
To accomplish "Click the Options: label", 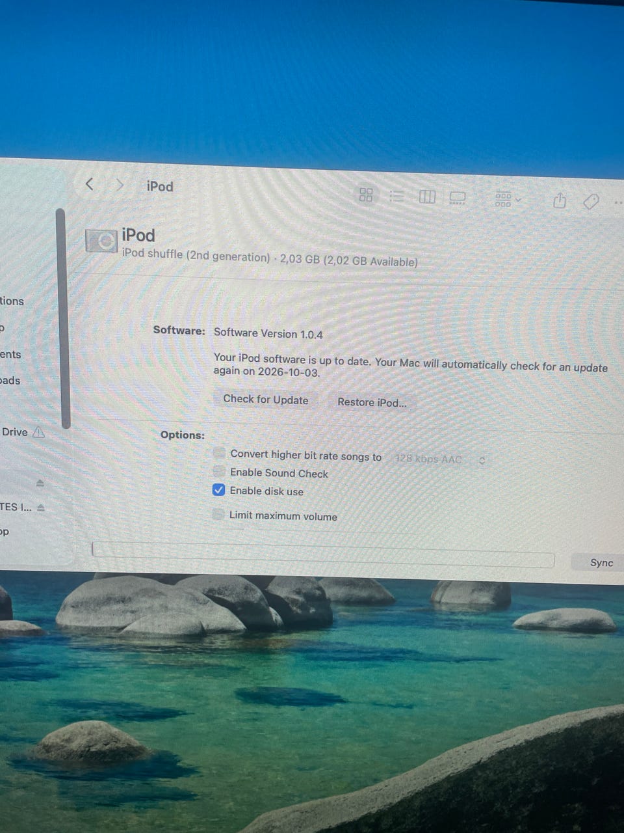I will [x=183, y=435].
